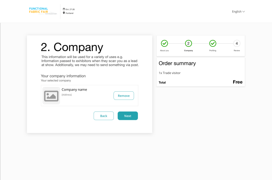The width and height of the screenshot is (272, 180).
Task: Select the green checkmark step above Profiling
Action: (x=213, y=43)
